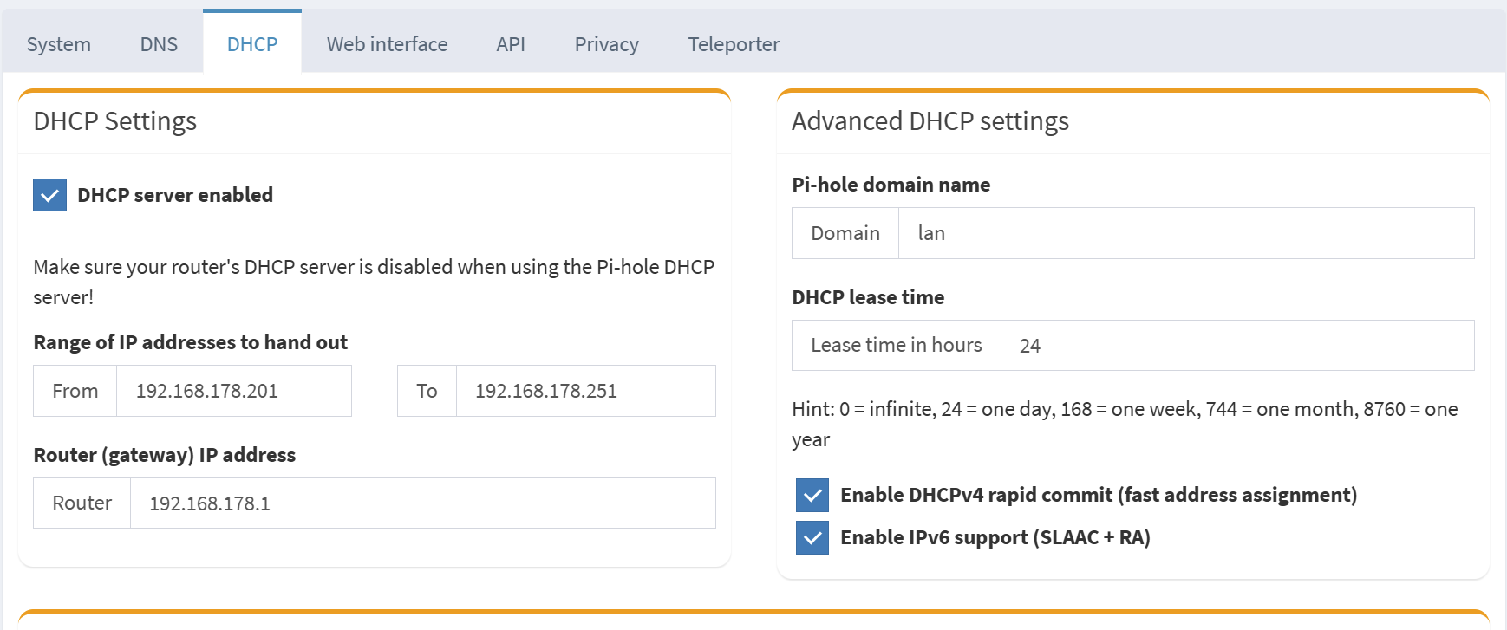This screenshot has height=630, width=1507.
Task: Click the 'To' label addon
Action: (427, 391)
